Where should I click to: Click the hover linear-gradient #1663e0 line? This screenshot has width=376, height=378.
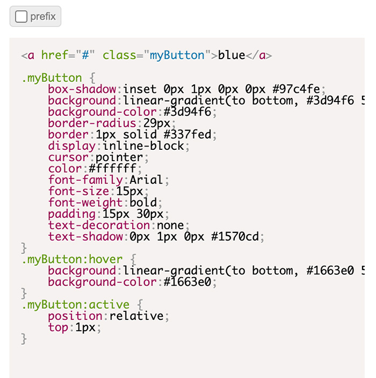point(206,271)
